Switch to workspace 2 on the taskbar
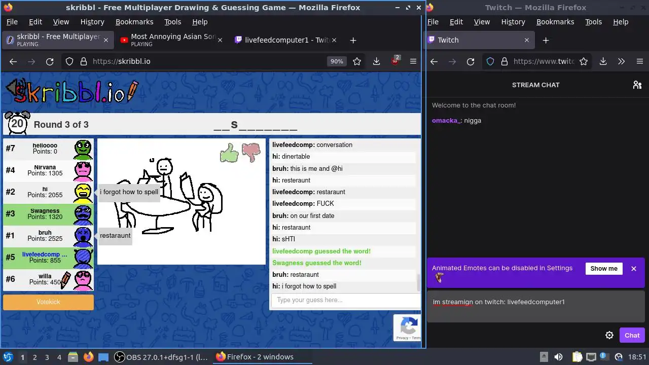649x365 pixels. pos(34,357)
